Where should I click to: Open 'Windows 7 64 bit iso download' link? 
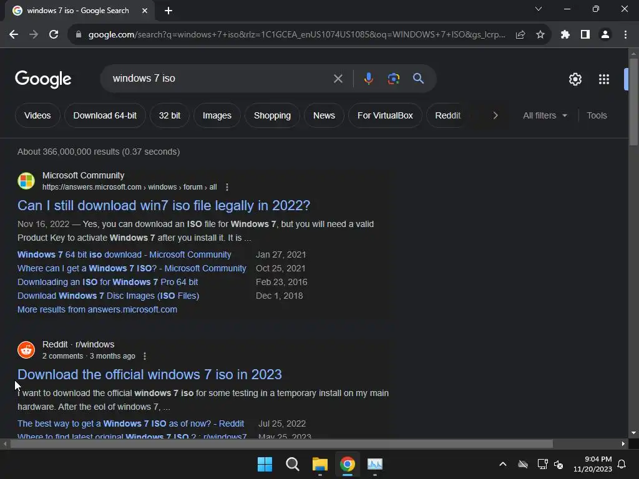click(124, 255)
